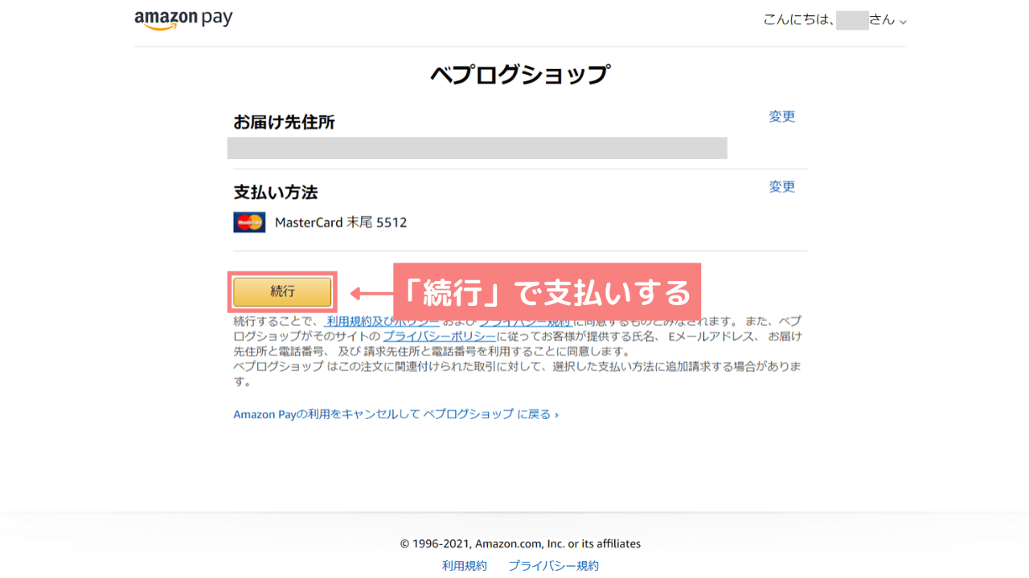Click the MasterCard card logo icon
Viewport: 1029px width, 578px height.
pos(249,222)
